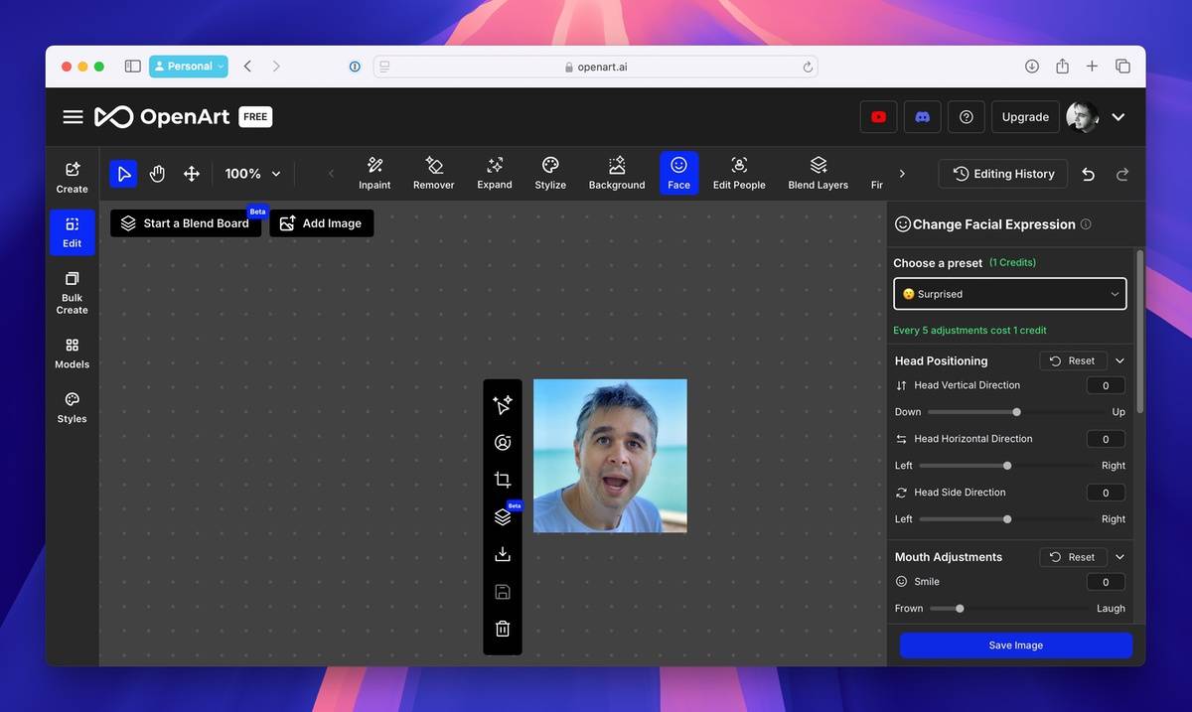Collapse the Mouth Adjustments section
This screenshot has width=1192, height=712.
(1119, 557)
